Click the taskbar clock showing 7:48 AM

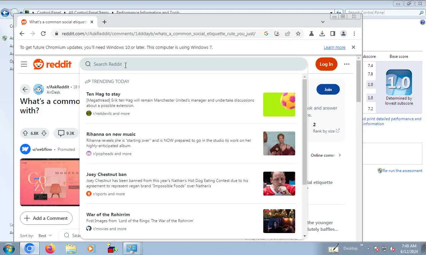click(409, 246)
